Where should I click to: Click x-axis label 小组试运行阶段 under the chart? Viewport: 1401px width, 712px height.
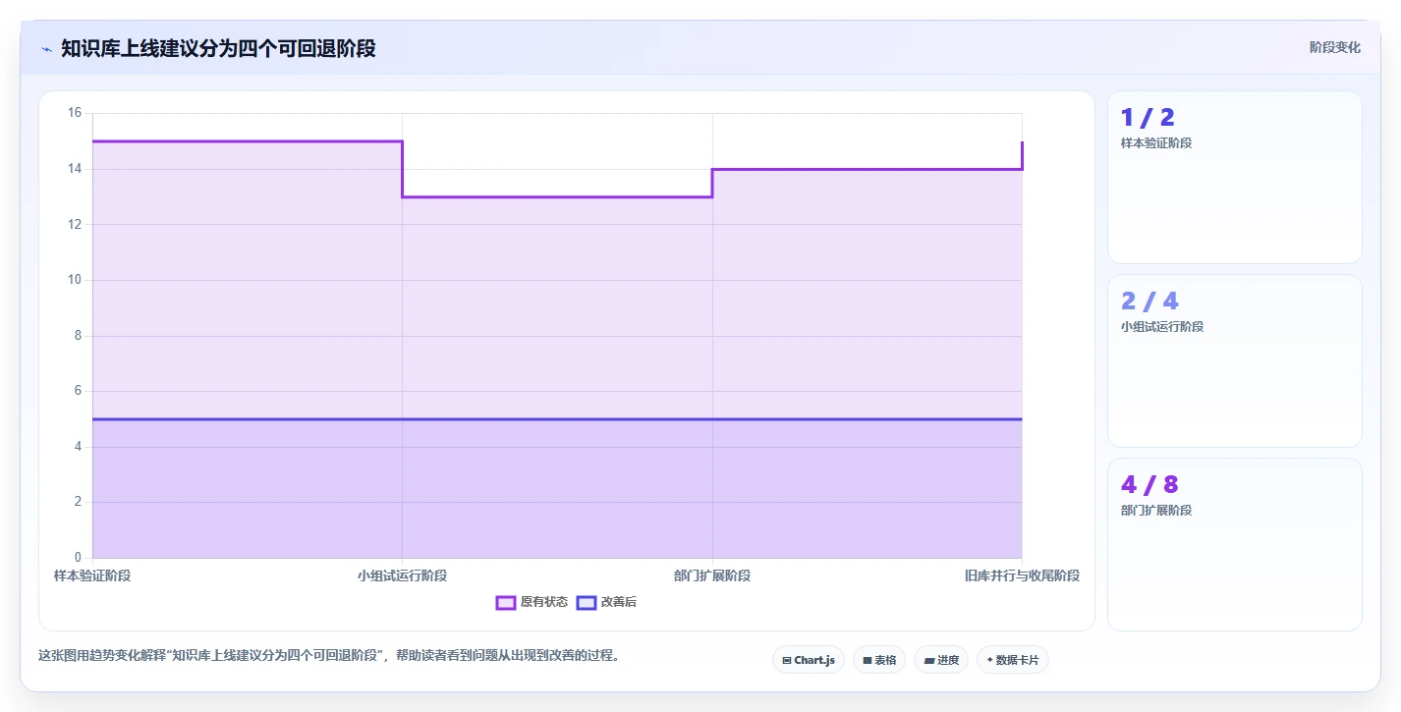click(402, 575)
